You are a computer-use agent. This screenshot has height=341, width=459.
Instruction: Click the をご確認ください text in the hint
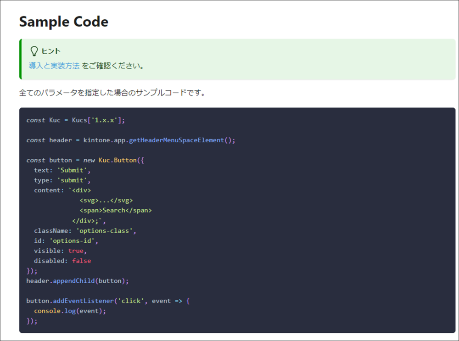click(113, 66)
